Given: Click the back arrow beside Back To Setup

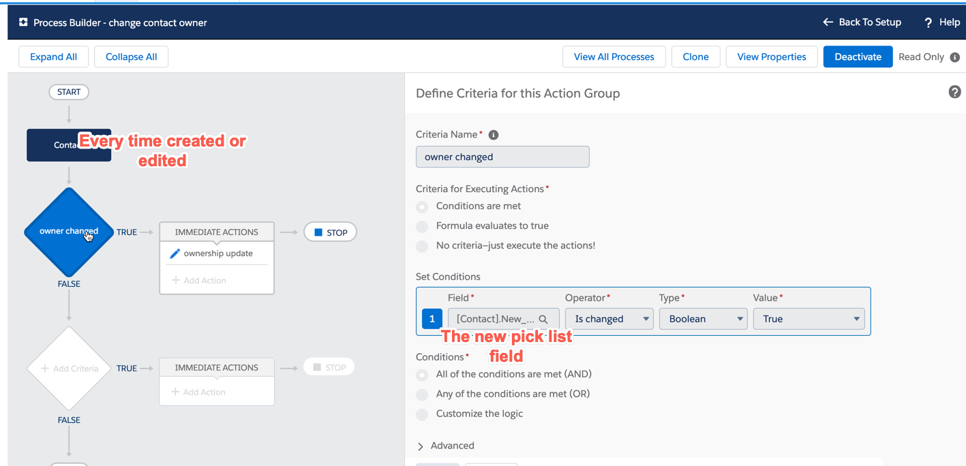Looking at the screenshot, I should pos(827,22).
